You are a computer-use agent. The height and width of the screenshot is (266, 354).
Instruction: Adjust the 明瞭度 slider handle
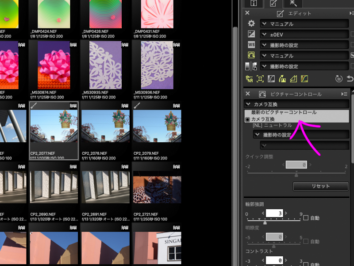[x=273, y=246]
